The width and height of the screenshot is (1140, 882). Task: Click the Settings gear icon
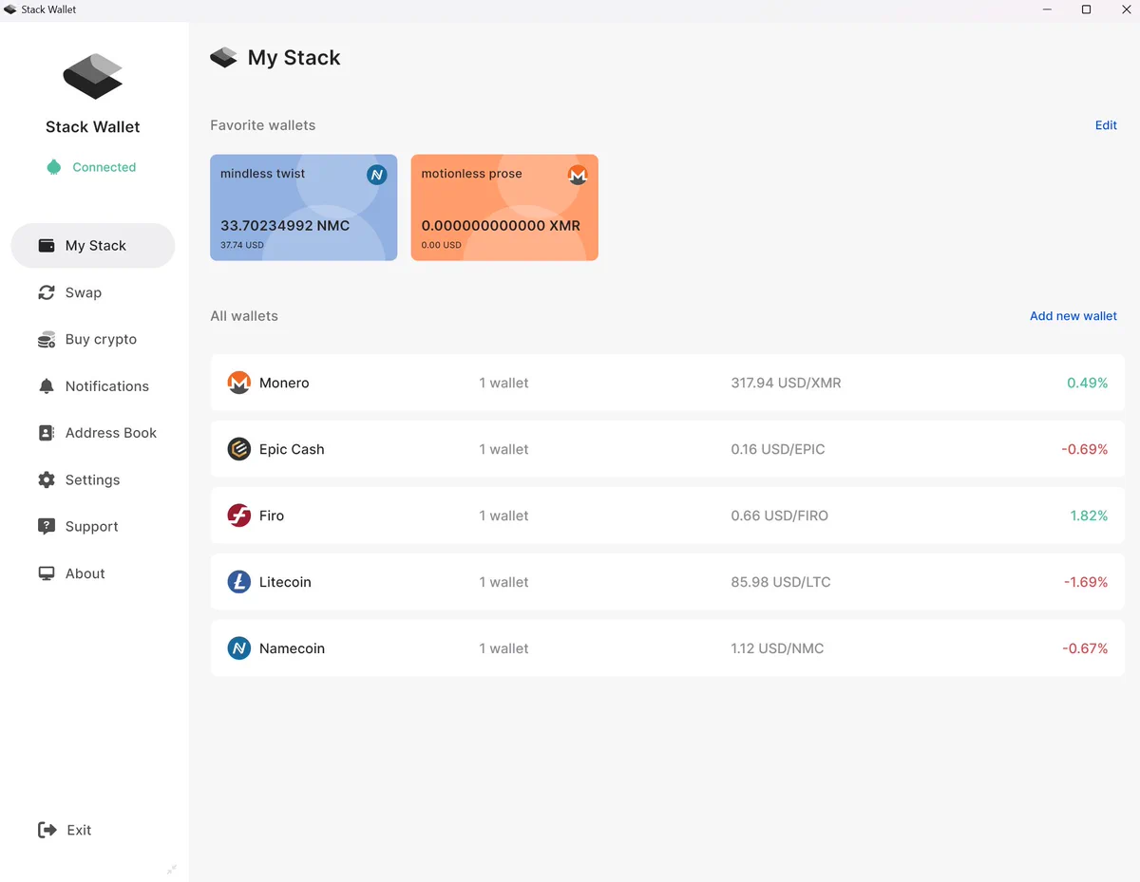pyautogui.click(x=46, y=480)
